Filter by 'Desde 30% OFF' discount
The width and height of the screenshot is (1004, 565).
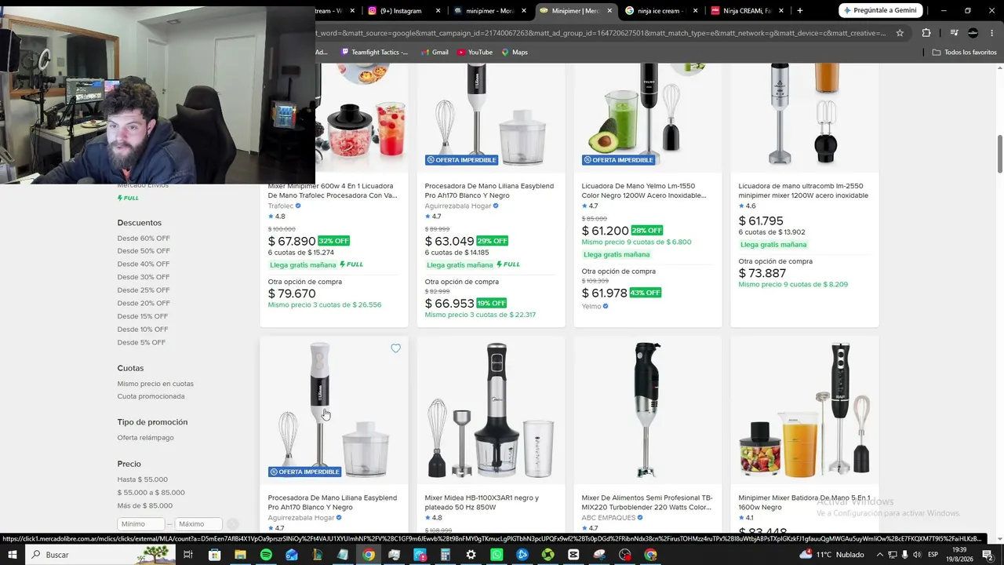pyautogui.click(x=144, y=277)
